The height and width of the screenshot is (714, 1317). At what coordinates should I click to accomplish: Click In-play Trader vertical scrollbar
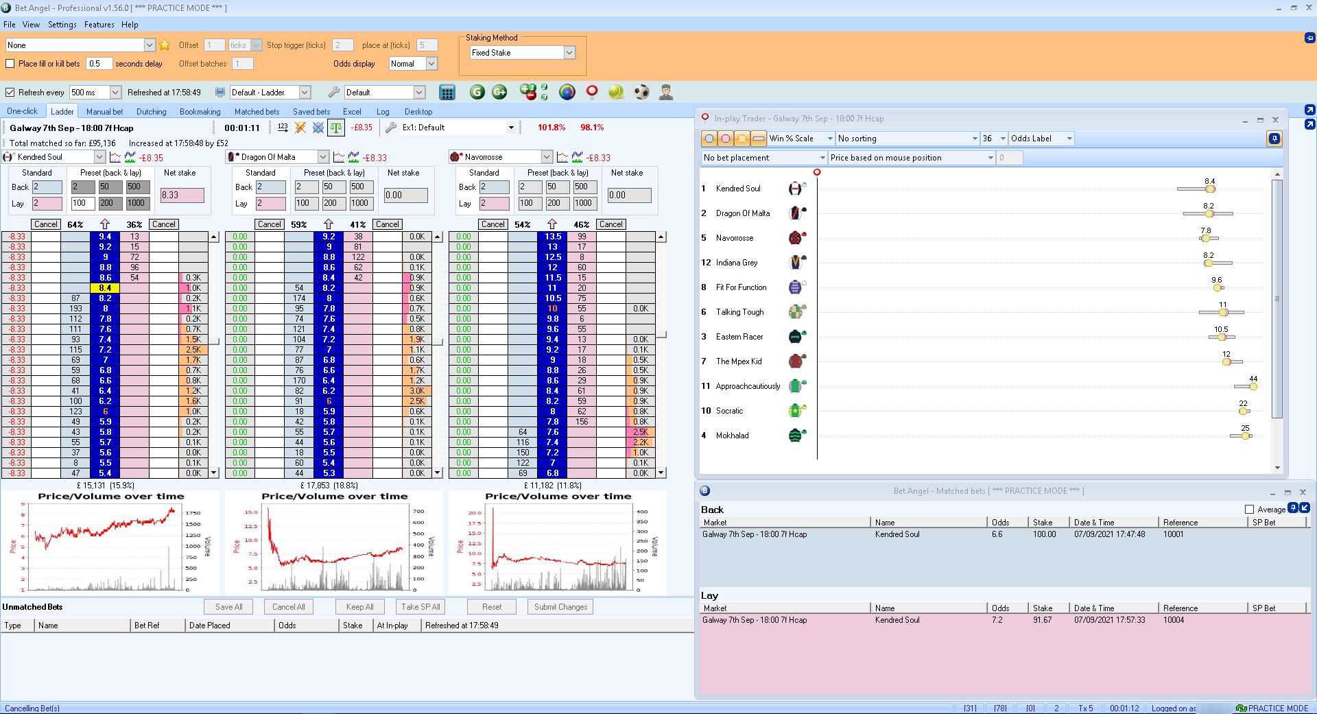point(1277,299)
